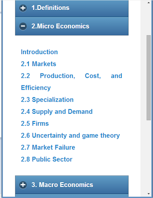Click the vertical scrollbar thumb
Screen dimensions: 153x198
149,78
